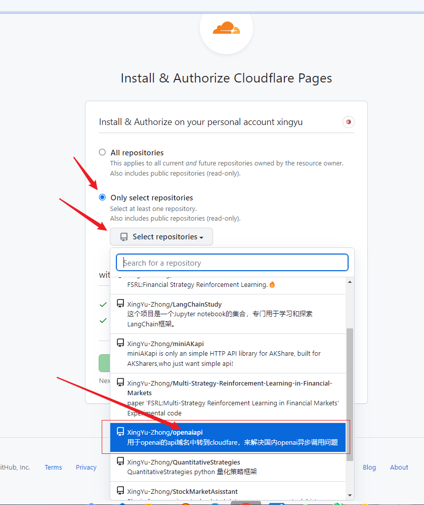This screenshot has height=505, width=424.
Task: Click the repo icon beside miniAKapi
Action: (x=120, y=343)
